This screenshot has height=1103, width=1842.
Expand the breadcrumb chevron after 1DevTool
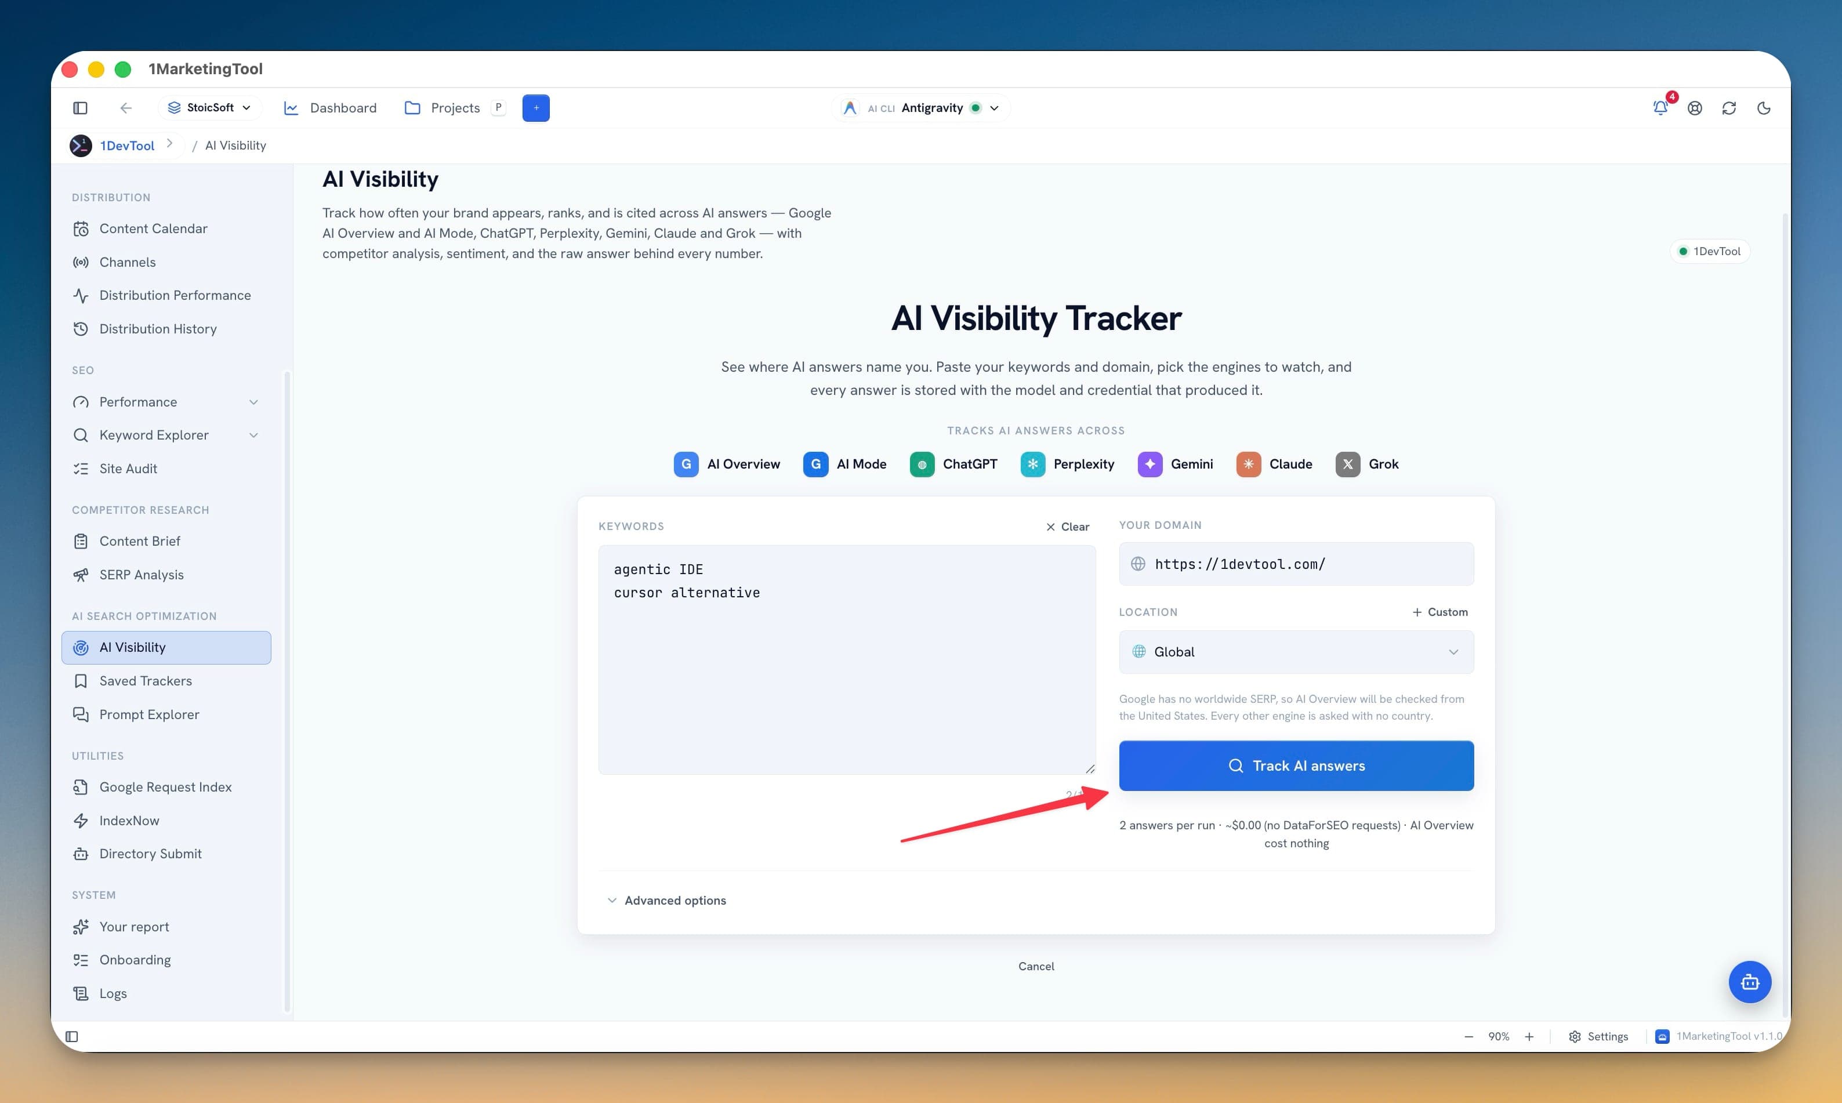click(x=169, y=143)
